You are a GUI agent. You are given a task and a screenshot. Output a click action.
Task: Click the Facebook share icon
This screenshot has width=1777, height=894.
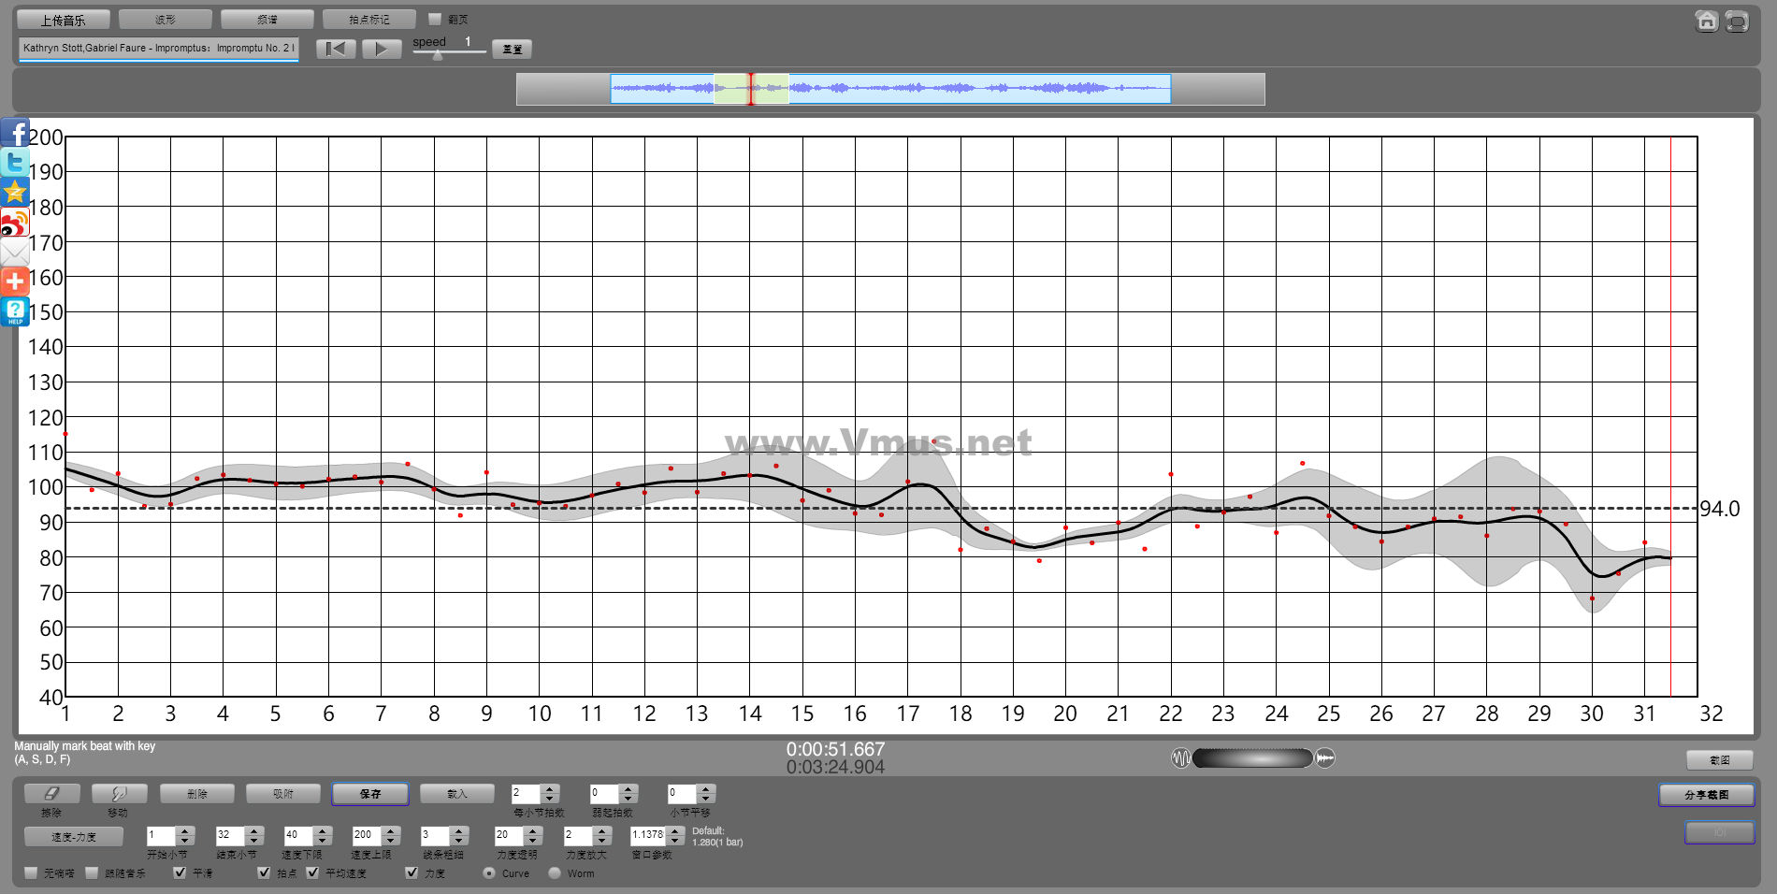click(x=15, y=133)
